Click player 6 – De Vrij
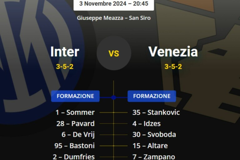 click(x=78, y=135)
